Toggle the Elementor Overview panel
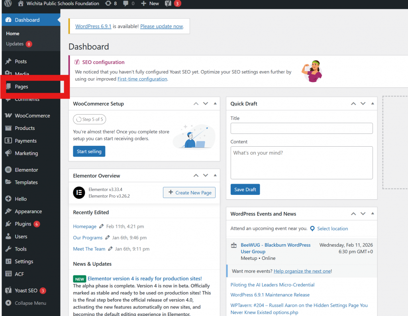Image resolution: width=408 pixels, height=316 pixels. [215, 175]
